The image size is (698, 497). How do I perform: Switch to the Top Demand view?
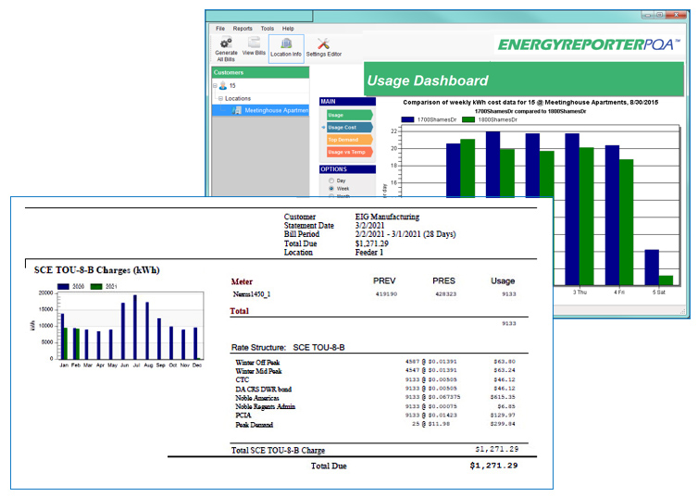pos(350,140)
